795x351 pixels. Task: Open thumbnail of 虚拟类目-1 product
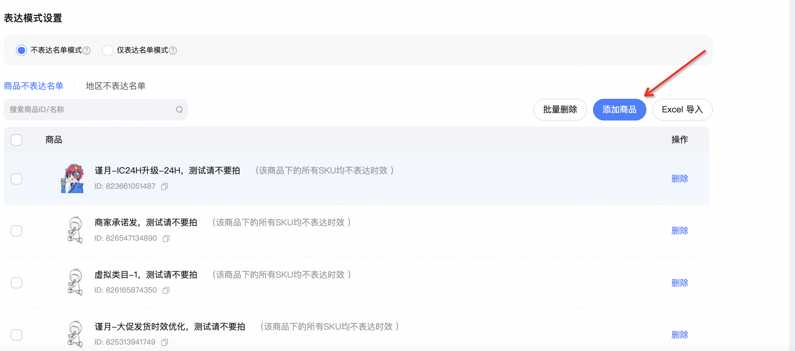coord(75,282)
